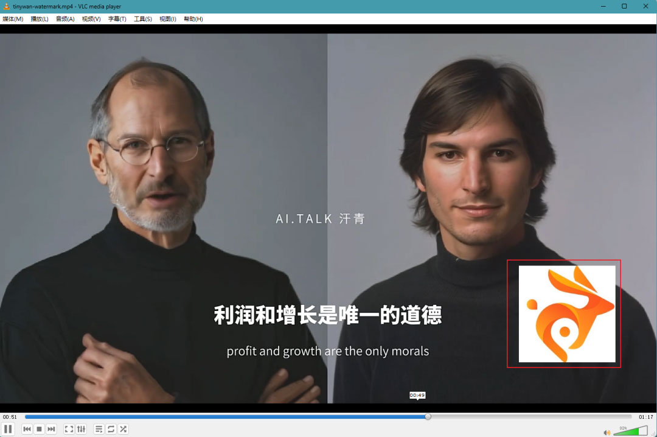Click the elapsed time 00:51 label

10,417
